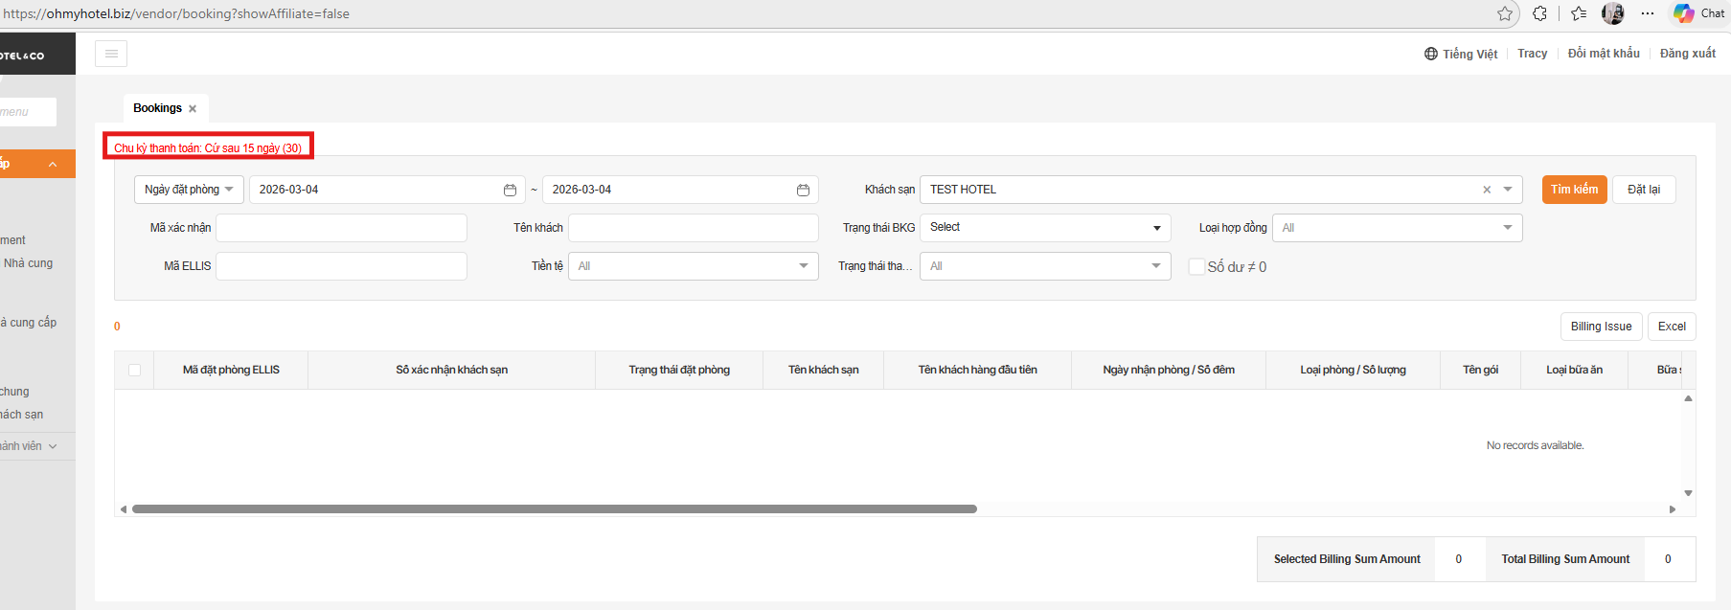Viewport: 1731px width, 610px height.
Task: Open the Loại hợp đồng dropdown
Action: tap(1397, 228)
